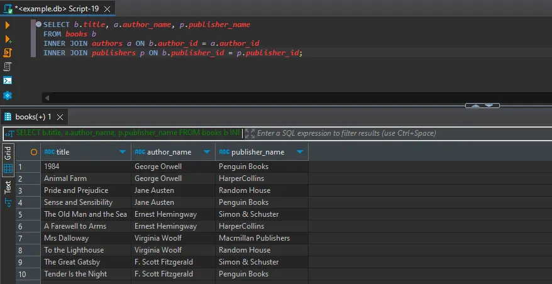Select the cell 'Animal Farm'

coord(86,178)
